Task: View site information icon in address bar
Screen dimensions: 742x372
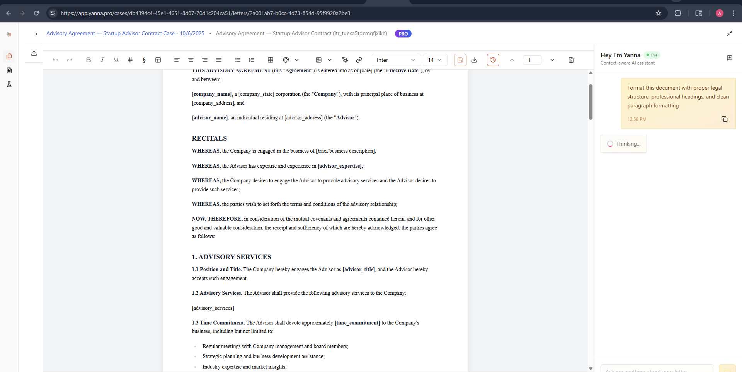Action: coord(53,13)
